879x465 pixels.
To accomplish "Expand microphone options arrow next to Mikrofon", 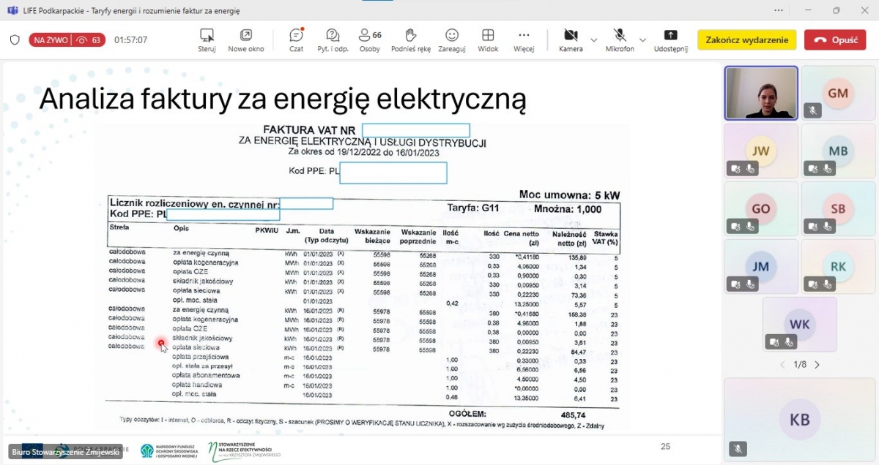I will pyautogui.click(x=642, y=39).
